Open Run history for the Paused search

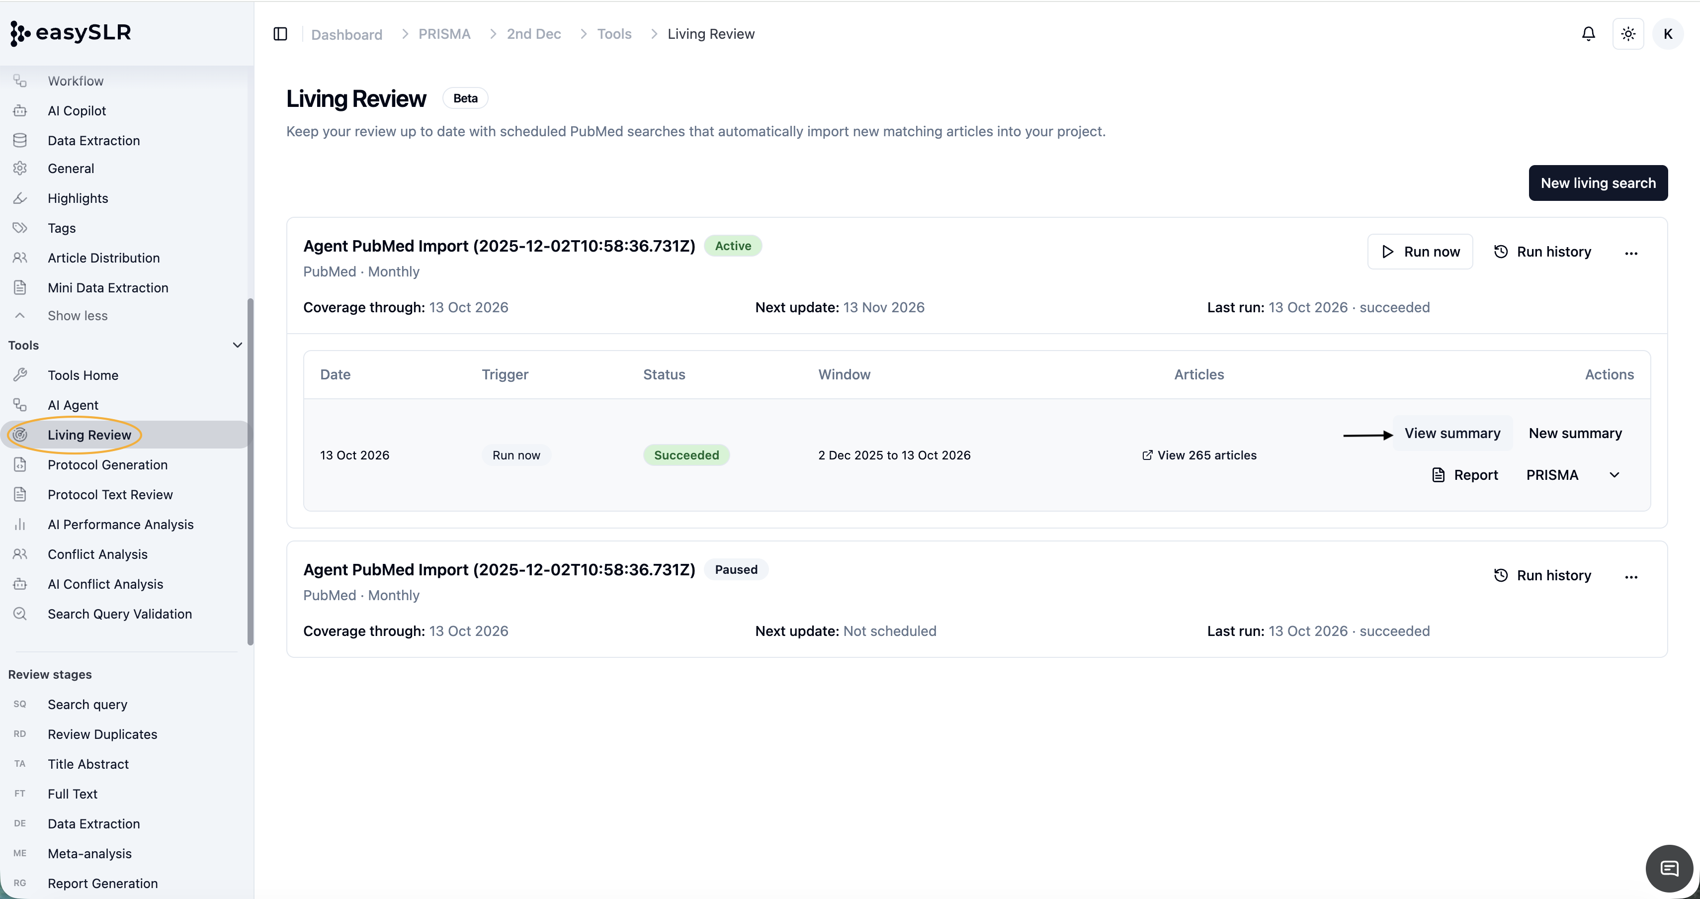tap(1542, 575)
